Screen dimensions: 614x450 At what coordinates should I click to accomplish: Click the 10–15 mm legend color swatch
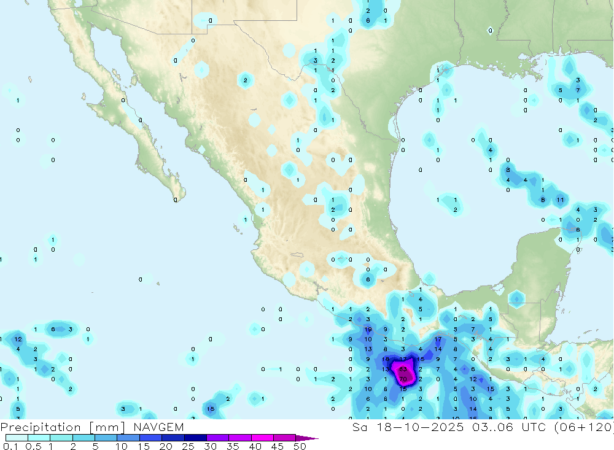[x=128, y=438]
